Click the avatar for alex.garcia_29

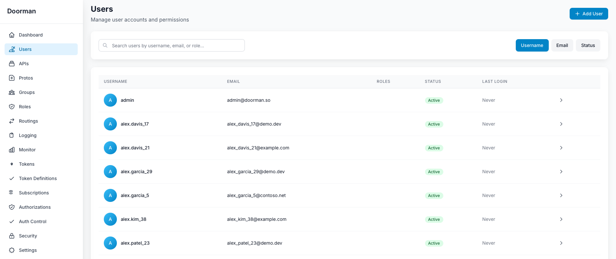pyautogui.click(x=110, y=172)
